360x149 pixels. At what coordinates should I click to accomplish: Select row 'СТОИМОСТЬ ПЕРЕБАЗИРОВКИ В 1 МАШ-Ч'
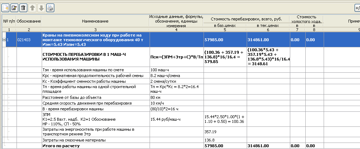point(96,57)
